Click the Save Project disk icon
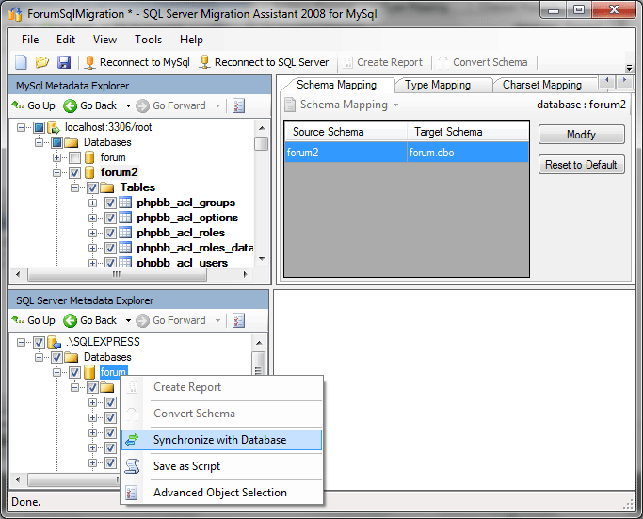The image size is (643, 519). click(64, 62)
